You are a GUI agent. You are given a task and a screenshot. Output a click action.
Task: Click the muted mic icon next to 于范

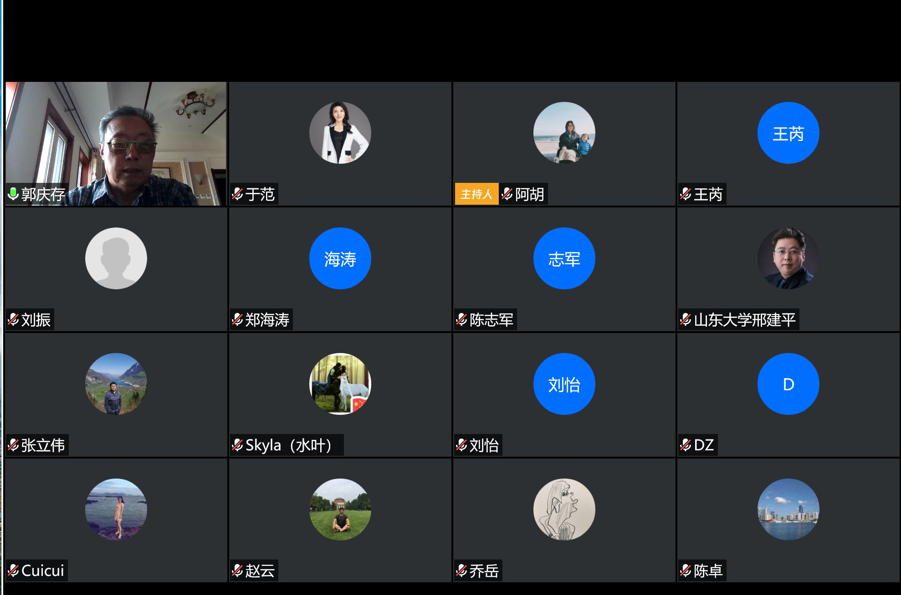237,194
